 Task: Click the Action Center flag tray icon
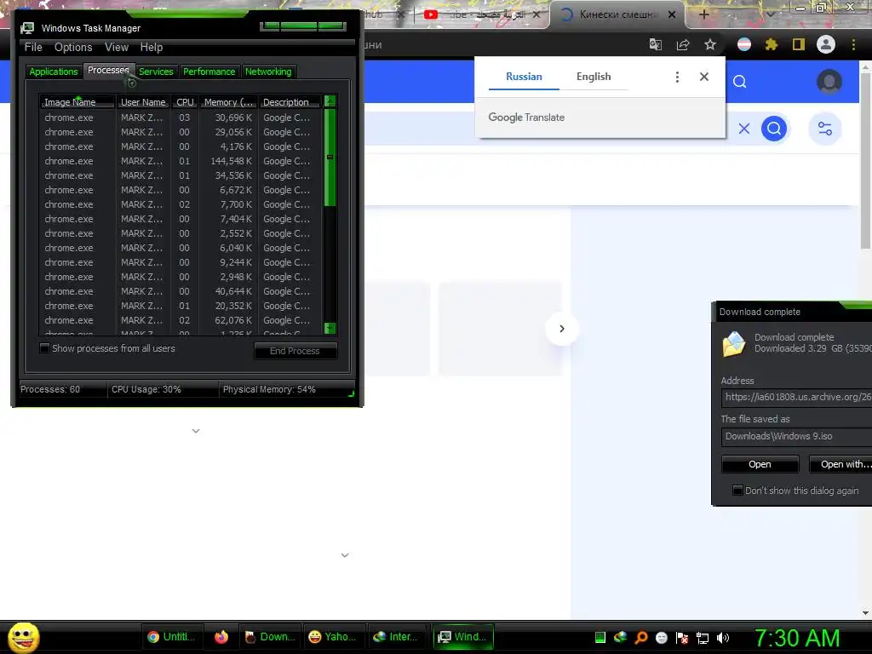pyautogui.click(x=682, y=638)
